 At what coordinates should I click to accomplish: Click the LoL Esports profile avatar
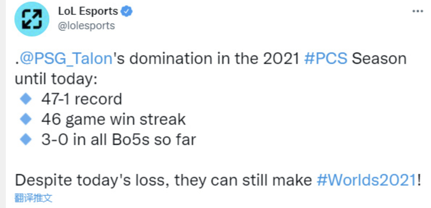33,18
